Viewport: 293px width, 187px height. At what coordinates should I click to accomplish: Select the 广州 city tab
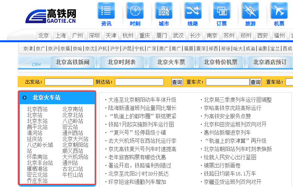(x=77, y=35)
